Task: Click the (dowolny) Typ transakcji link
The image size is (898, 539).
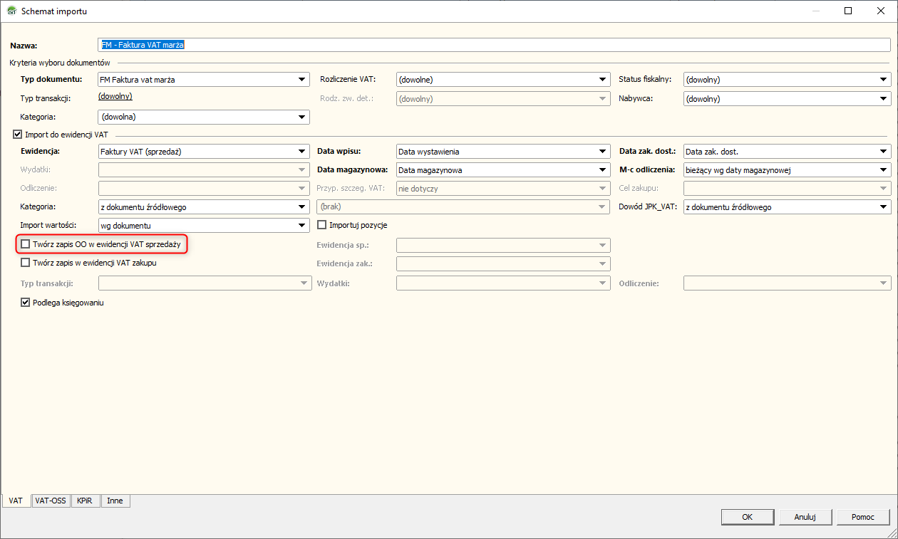Action: tap(115, 97)
